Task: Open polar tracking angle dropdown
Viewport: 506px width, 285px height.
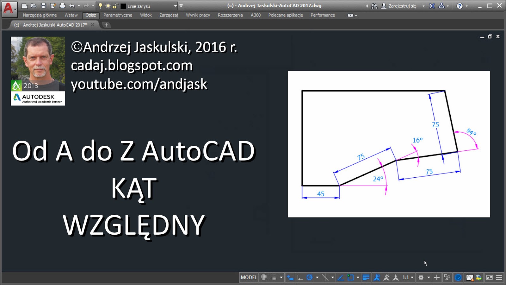Action: pyautogui.click(x=317, y=278)
